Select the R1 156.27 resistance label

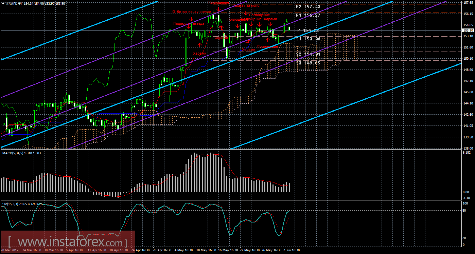[x=308, y=15]
